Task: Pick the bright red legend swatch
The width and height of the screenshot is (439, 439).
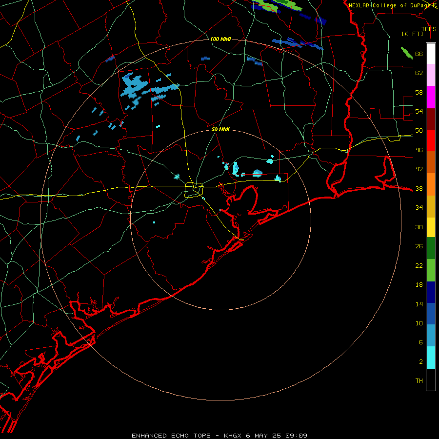Action: pos(431,140)
